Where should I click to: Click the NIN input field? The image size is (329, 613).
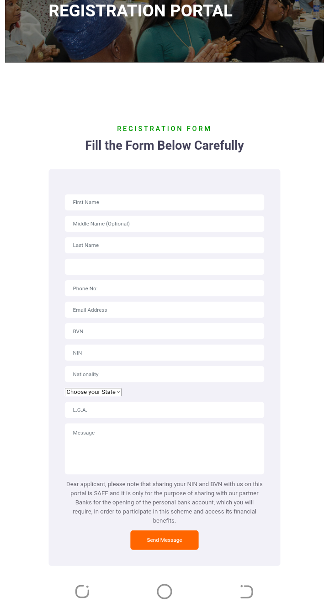click(x=164, y=352)
